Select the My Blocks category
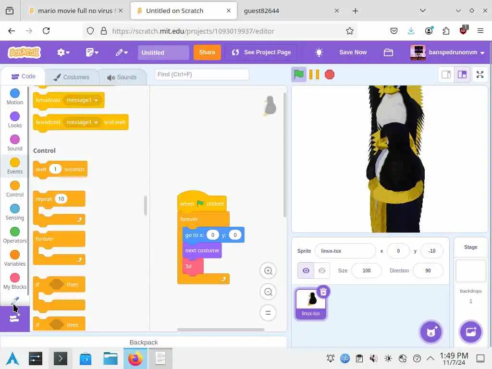Viewport: 492px width, 369px height. point(15,281)
